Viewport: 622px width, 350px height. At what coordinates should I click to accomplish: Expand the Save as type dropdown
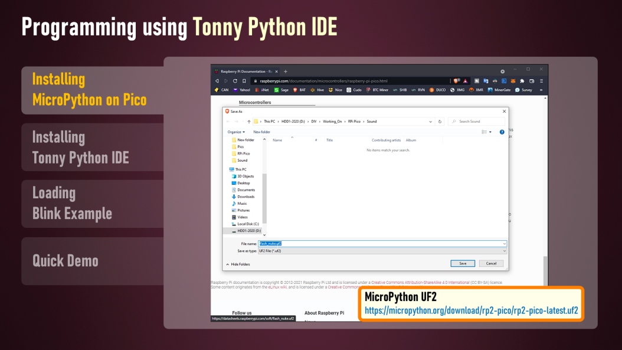click(x=504, y=251)
